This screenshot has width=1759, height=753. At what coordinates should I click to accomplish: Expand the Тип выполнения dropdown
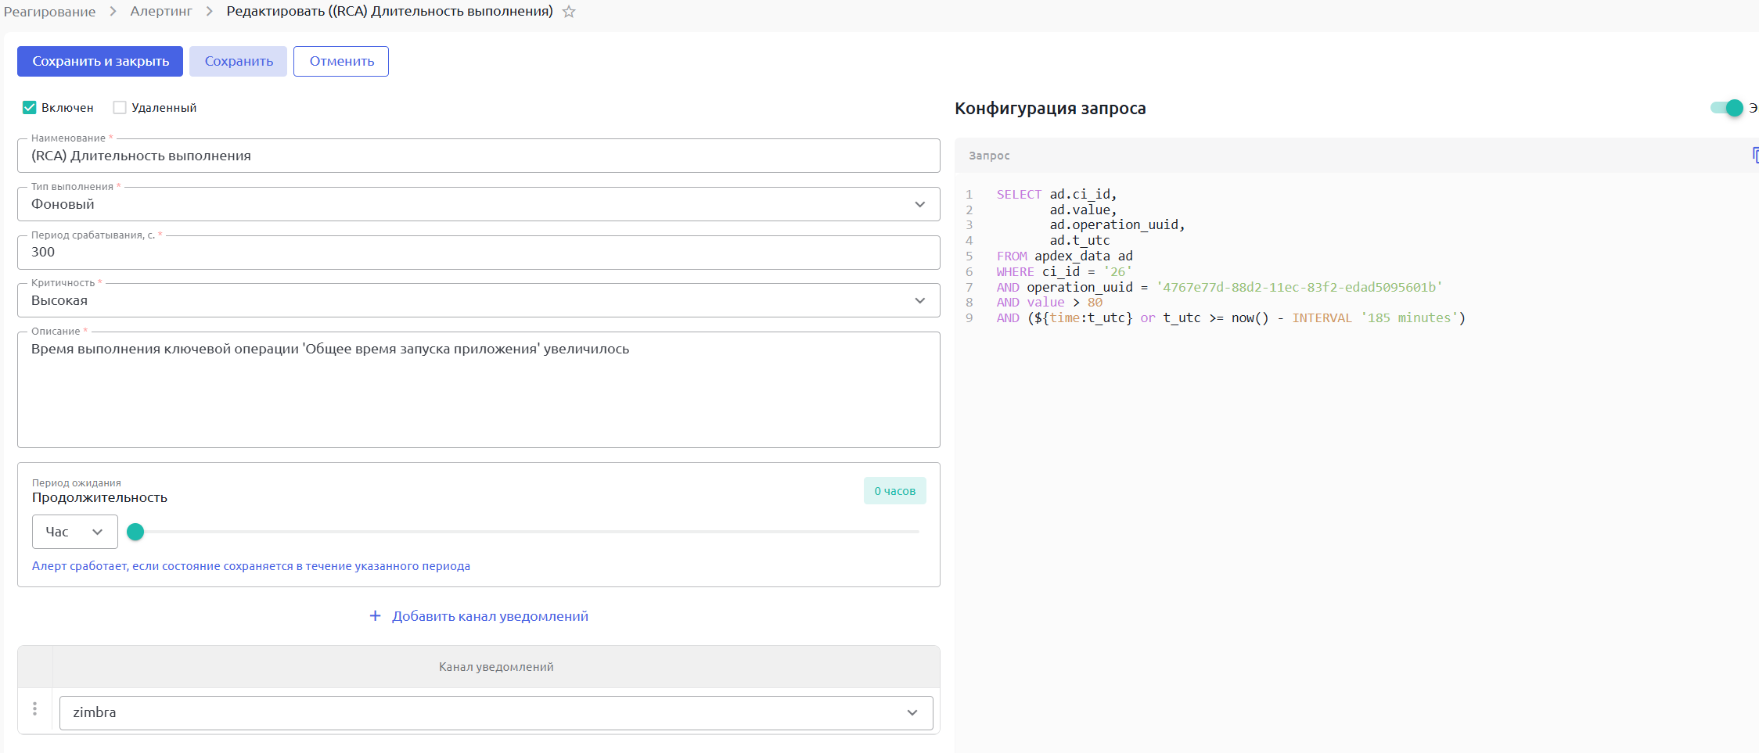pos(919,204)
